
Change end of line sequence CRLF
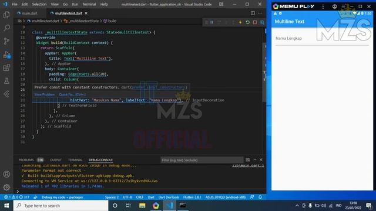click(140, 197)
